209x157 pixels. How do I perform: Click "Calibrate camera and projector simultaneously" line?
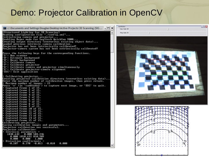pyautogui.click(x=41, y=67)
